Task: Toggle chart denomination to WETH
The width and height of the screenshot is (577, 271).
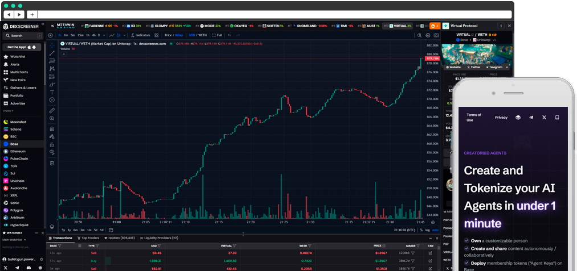Action: click(202, 35)
